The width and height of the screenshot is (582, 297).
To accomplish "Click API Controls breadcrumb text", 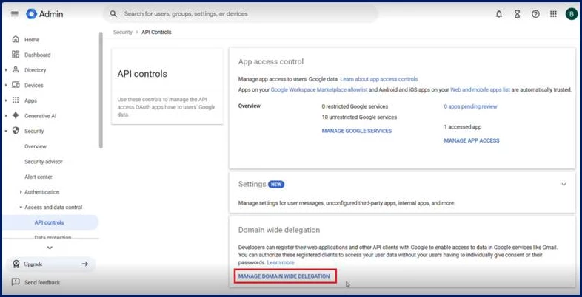I will (x=156, y=33).
